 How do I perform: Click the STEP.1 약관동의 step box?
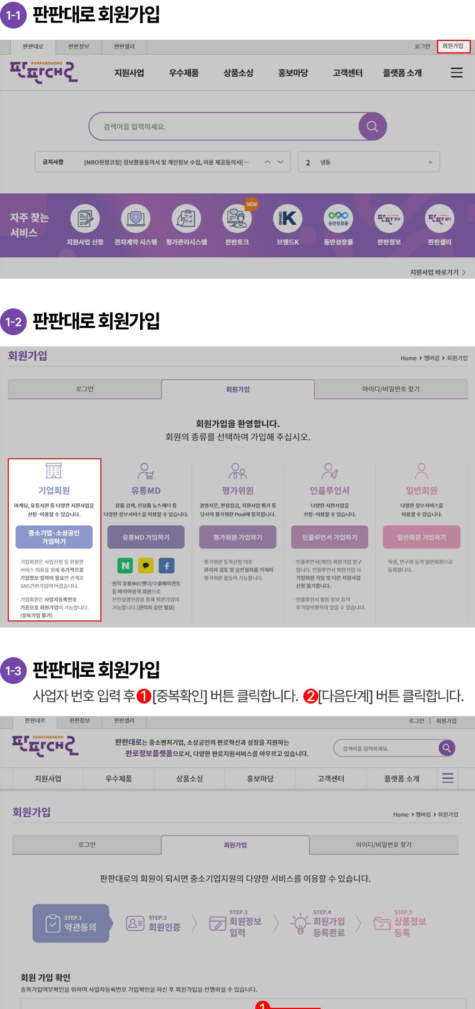[x=71, y=923]
